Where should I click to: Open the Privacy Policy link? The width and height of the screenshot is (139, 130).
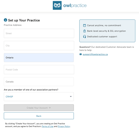point(64,126)
